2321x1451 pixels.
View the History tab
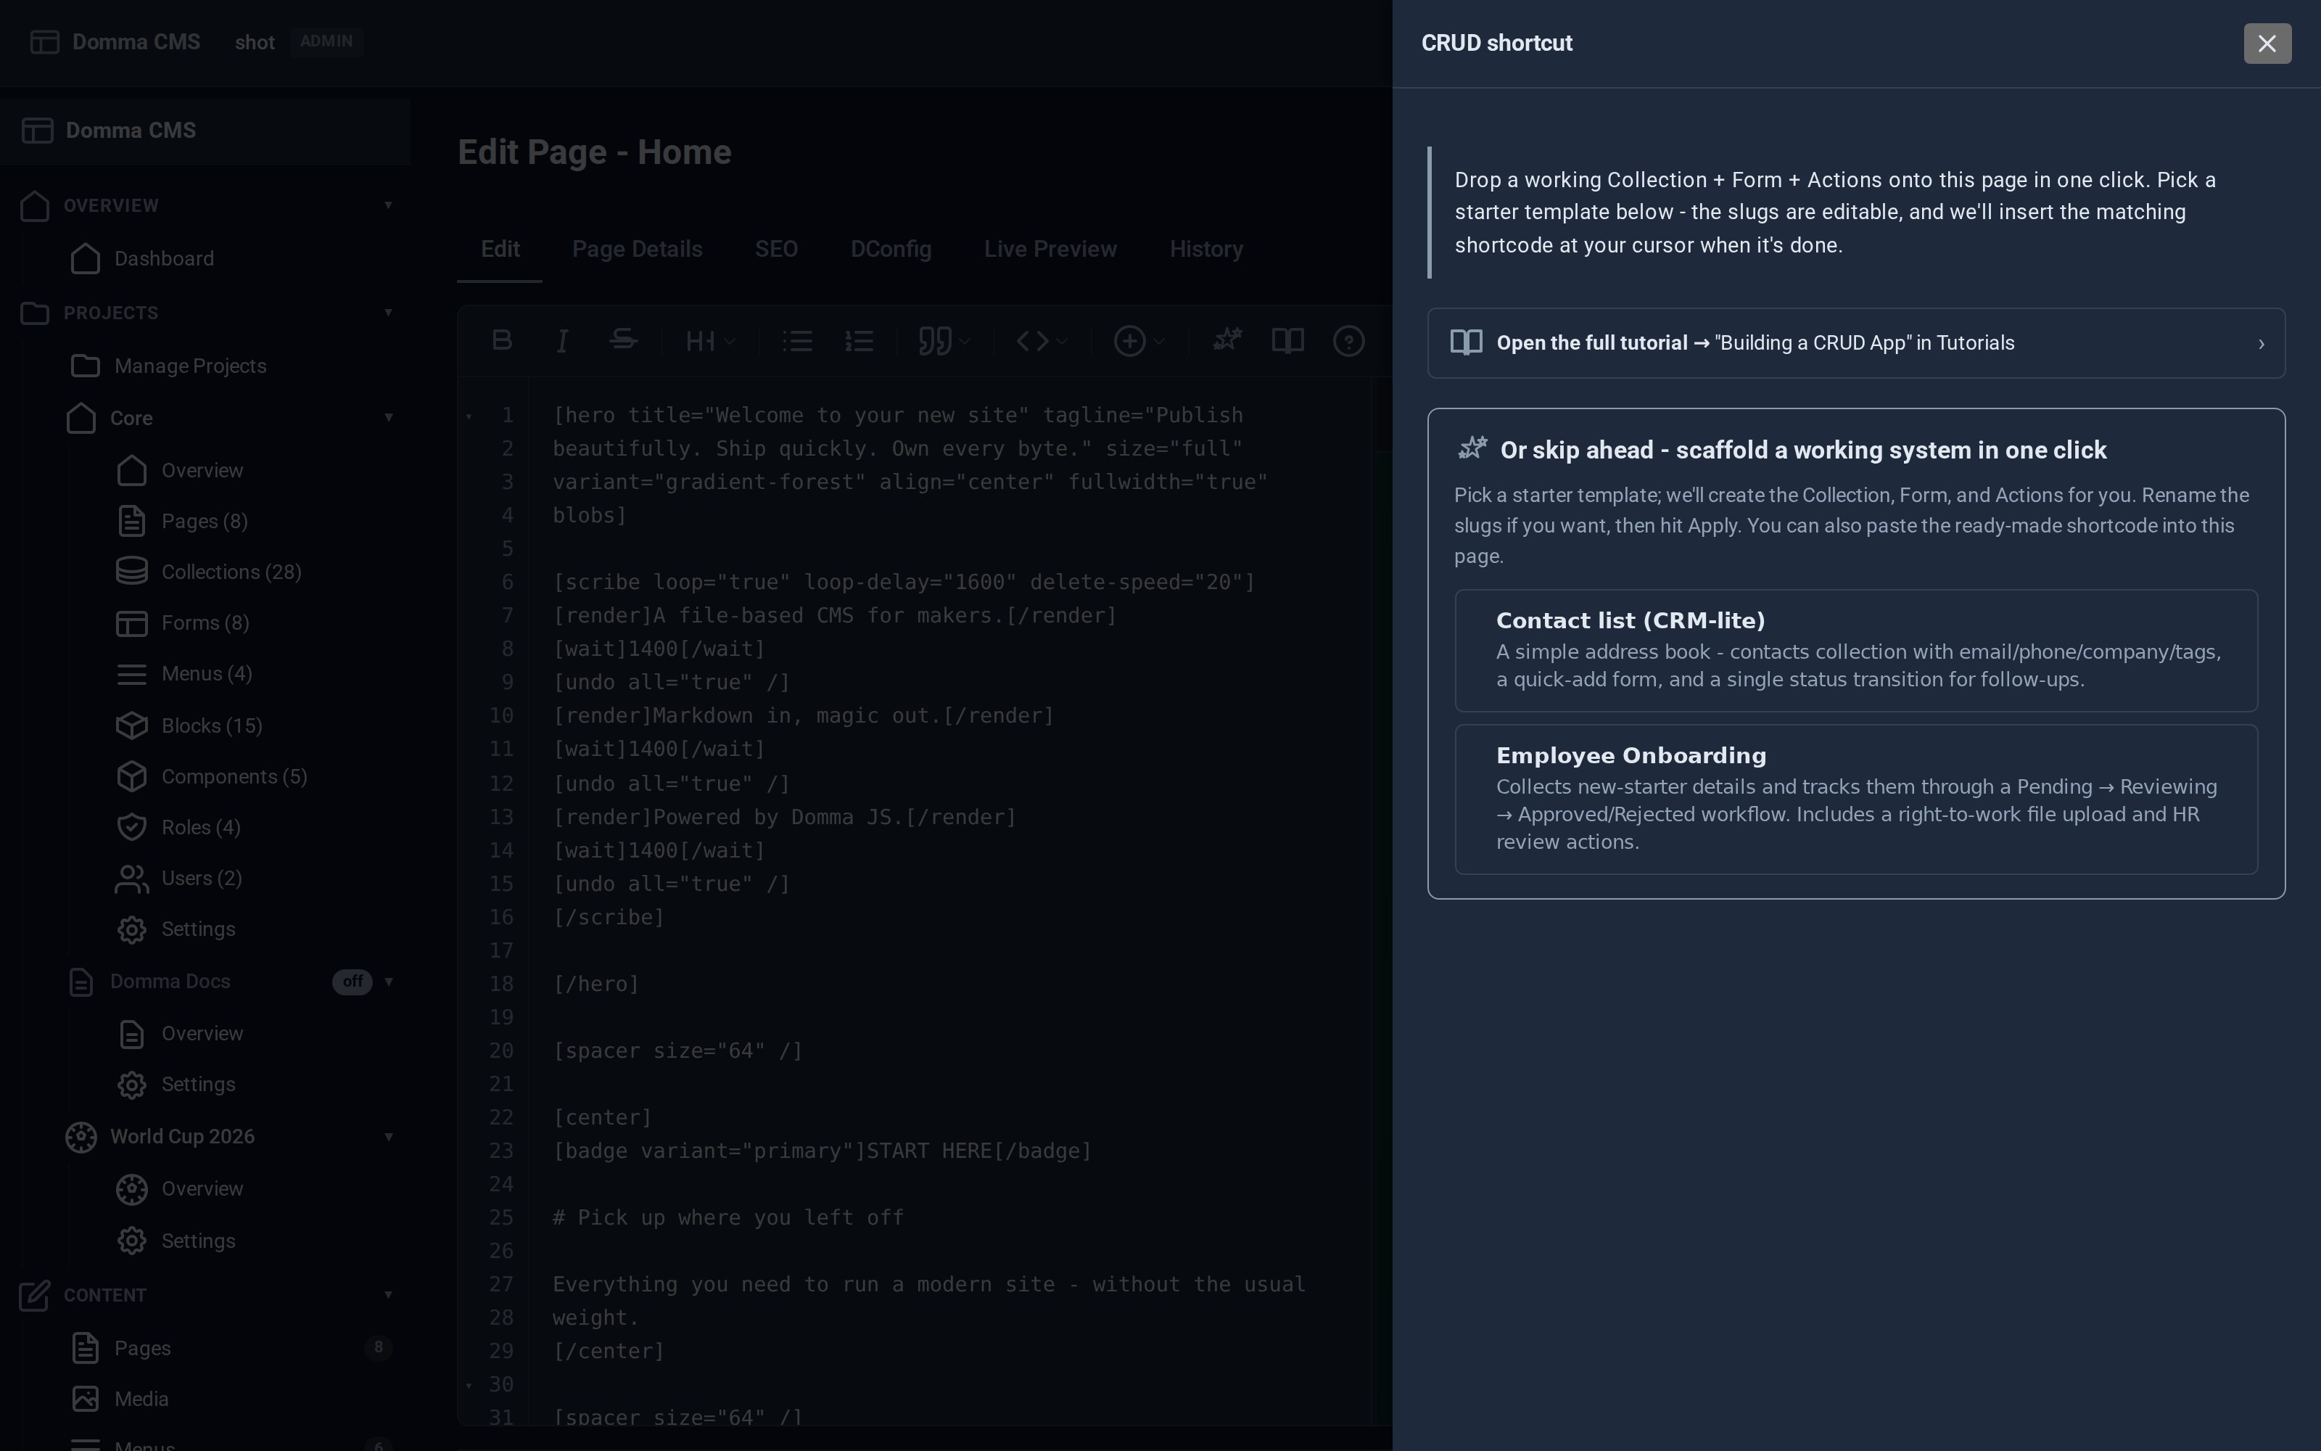coord(1205,250)
